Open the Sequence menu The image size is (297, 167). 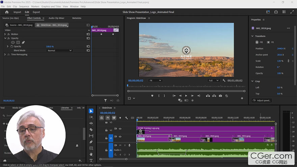click(24, 6)
